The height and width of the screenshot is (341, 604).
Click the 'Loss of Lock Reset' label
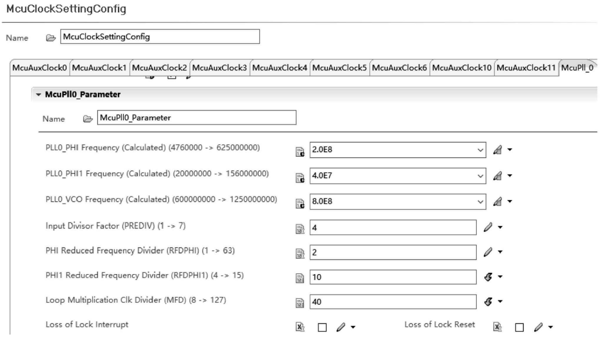point(440,325)
